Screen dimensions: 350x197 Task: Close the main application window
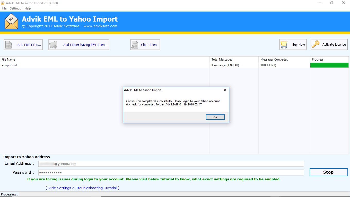[344, 3]
